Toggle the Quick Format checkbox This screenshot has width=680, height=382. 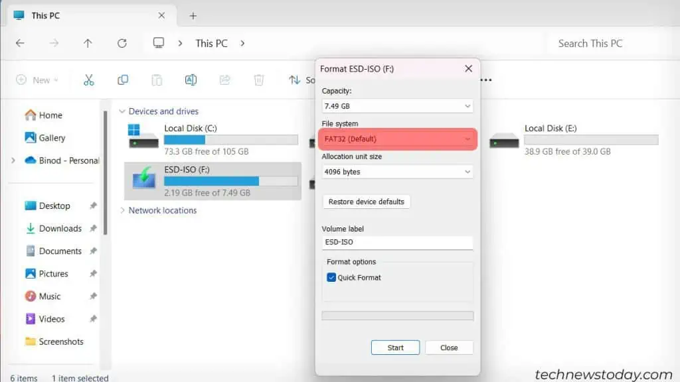(x=331, y=277)
